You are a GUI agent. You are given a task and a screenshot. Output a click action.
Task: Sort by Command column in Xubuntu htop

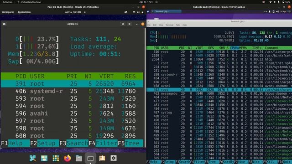click(x=271, y=48)
